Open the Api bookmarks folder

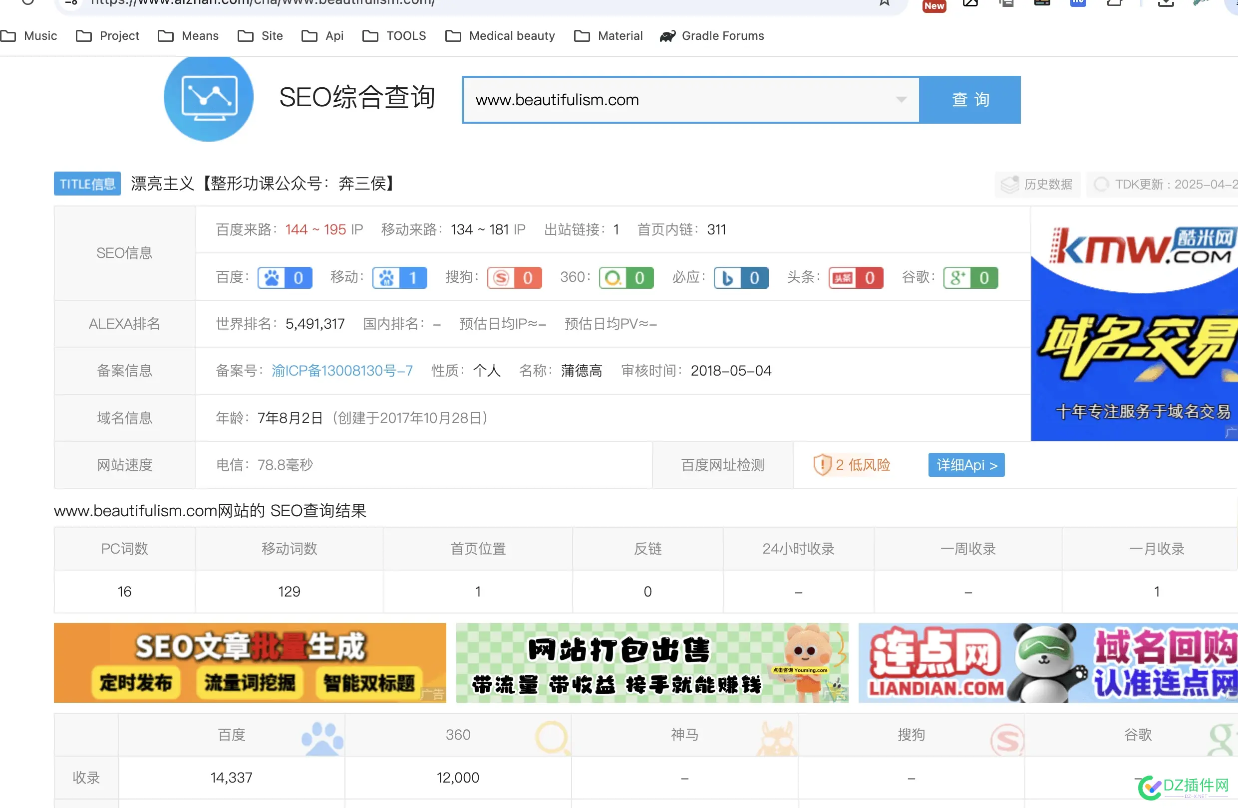click(322, 36)
